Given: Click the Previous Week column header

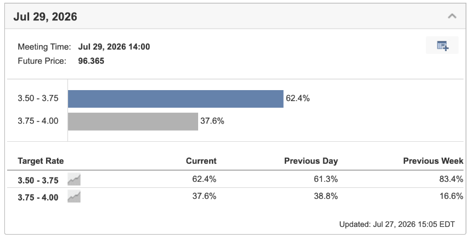Looking at the screenshot, I should click(x=433, y=161).
